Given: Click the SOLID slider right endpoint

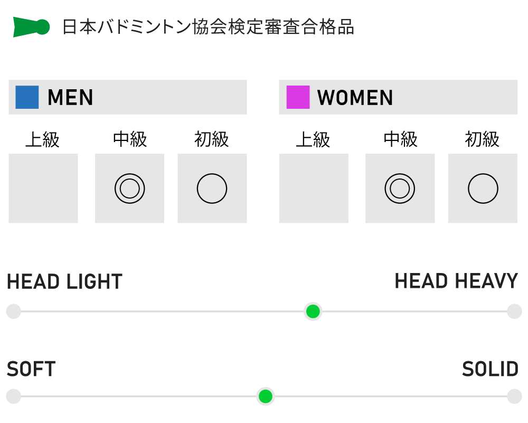Looking at the screenshot, I should point(514,396).
